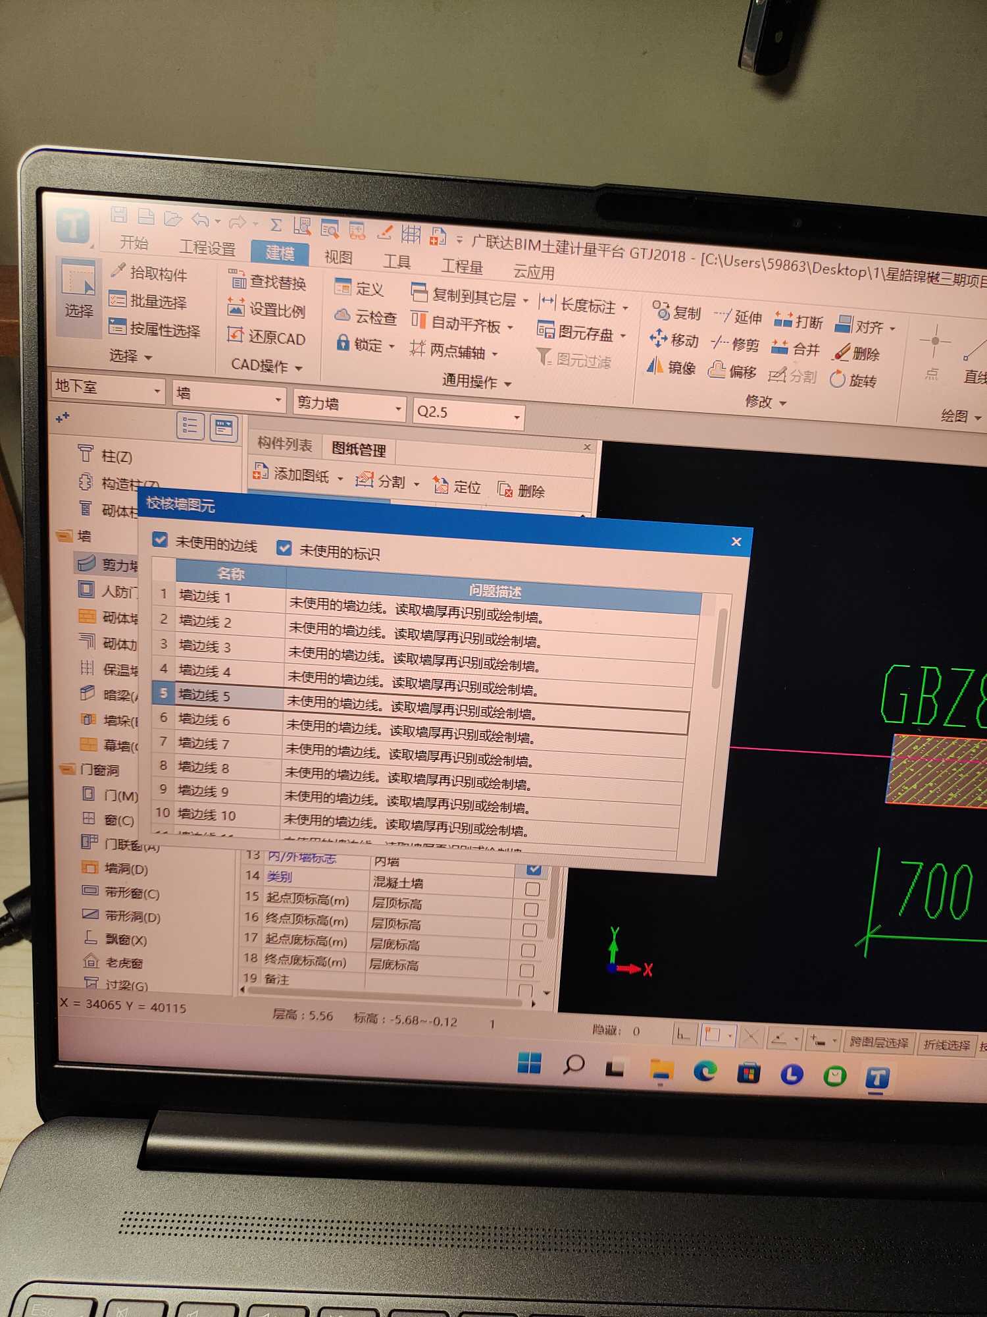987x1317 pixels.
Task: Open the Q2.5 component dropdown
Action: [468, 414]
